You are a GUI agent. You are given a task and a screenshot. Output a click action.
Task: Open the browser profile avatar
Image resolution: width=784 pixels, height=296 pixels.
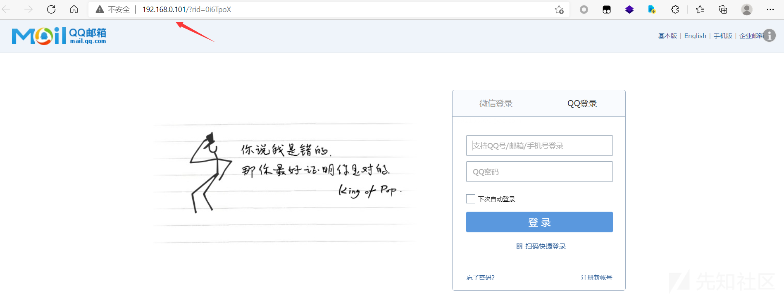click(x=746, y=10)
